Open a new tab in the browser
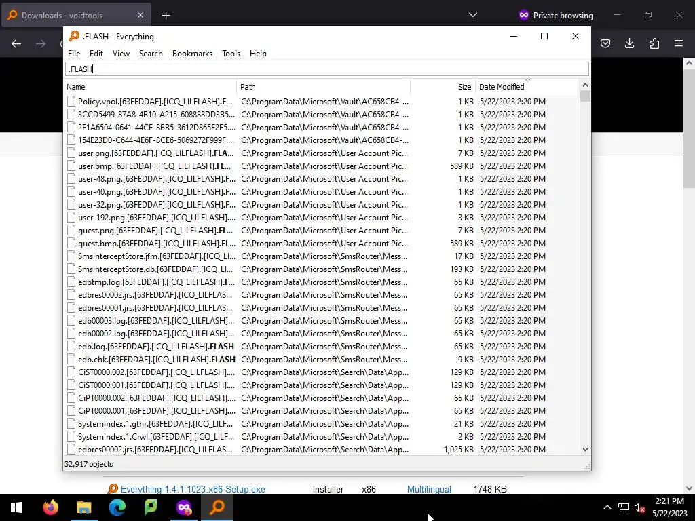This screenshot has width=695, height=521. pos(166,16)
